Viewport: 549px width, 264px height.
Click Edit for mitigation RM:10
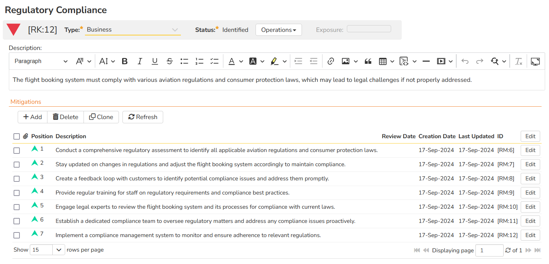click(x=530, y=207)
